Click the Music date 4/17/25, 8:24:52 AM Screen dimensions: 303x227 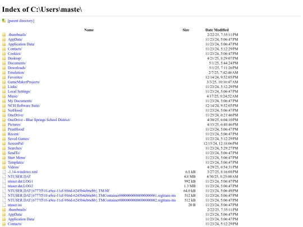[x=222, y=96]
